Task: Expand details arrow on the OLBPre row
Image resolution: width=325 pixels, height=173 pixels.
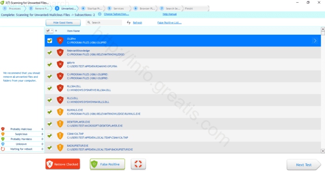Action: tap(315, 41)
